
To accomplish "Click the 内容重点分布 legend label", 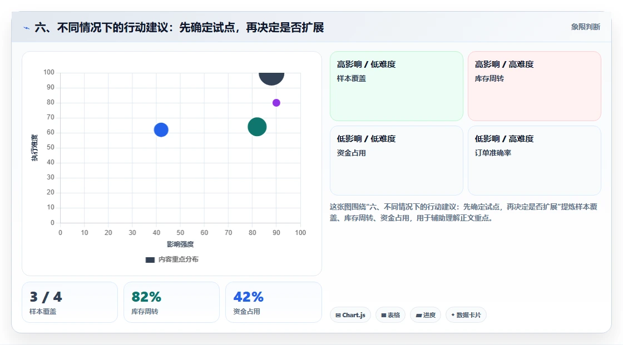I will pos(179,259).
